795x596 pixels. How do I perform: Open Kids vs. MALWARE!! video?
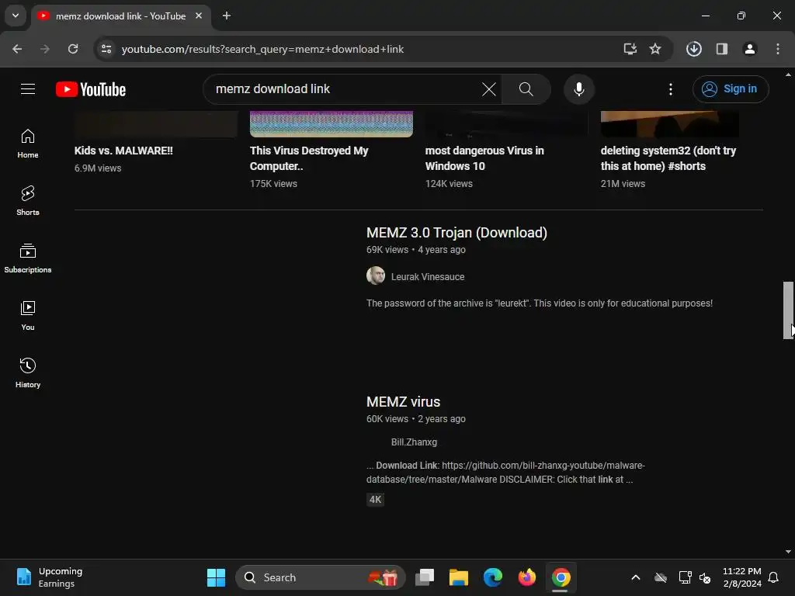(123, 151)
